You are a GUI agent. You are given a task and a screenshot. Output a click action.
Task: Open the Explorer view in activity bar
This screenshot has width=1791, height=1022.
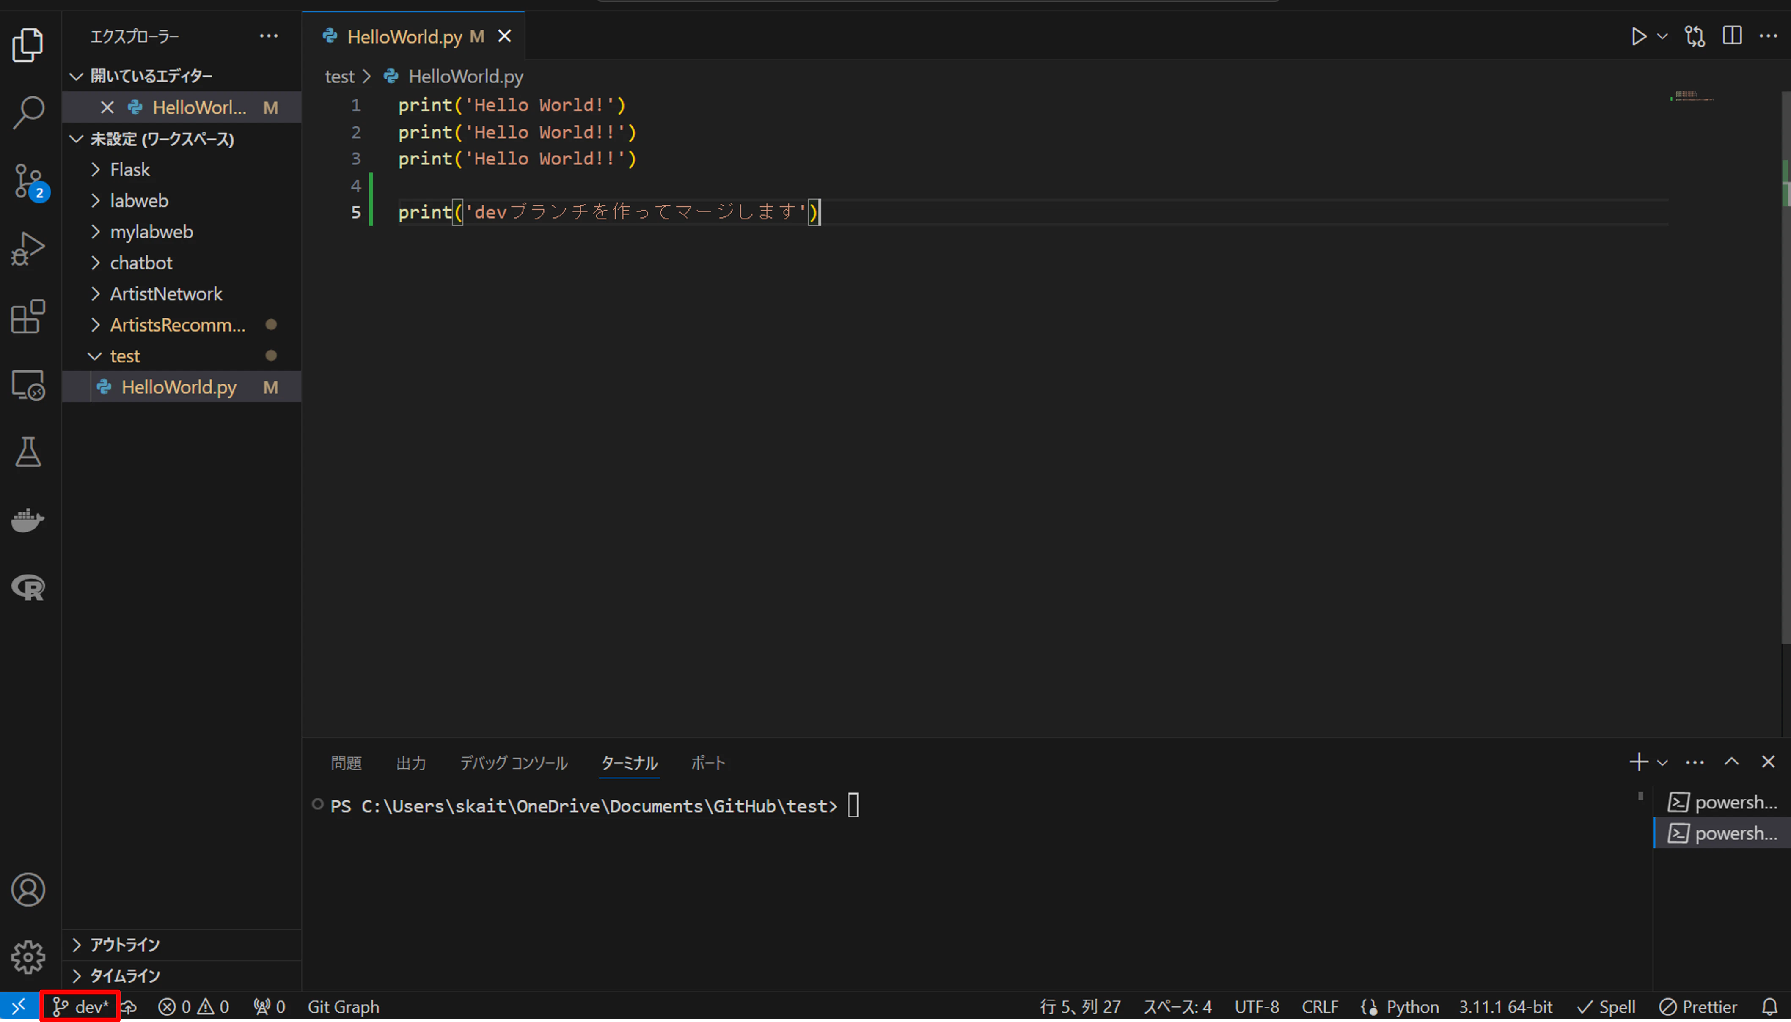click(x=28, y=45)
